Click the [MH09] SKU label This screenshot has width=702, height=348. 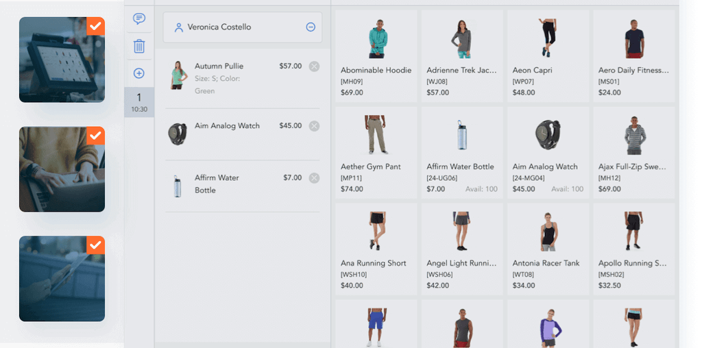click(352, 82)
